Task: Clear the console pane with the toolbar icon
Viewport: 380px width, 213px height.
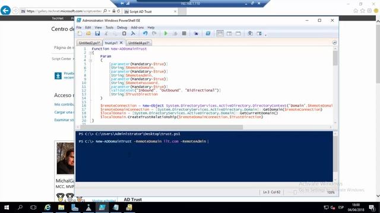Action: 133,34
